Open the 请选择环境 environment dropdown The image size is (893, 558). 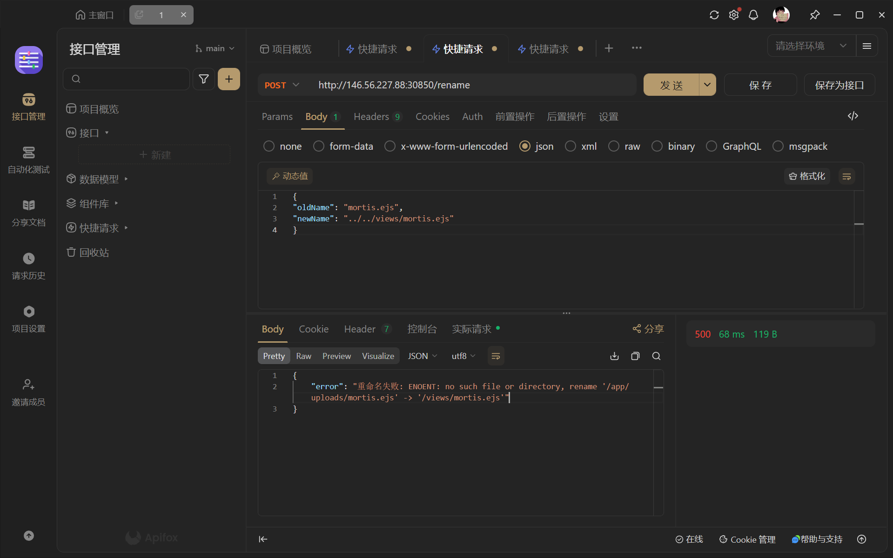[812, 46]
